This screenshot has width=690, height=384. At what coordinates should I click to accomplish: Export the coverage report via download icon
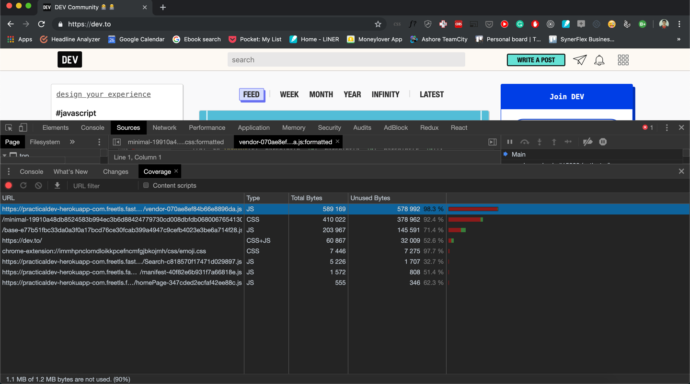(57, 185)
